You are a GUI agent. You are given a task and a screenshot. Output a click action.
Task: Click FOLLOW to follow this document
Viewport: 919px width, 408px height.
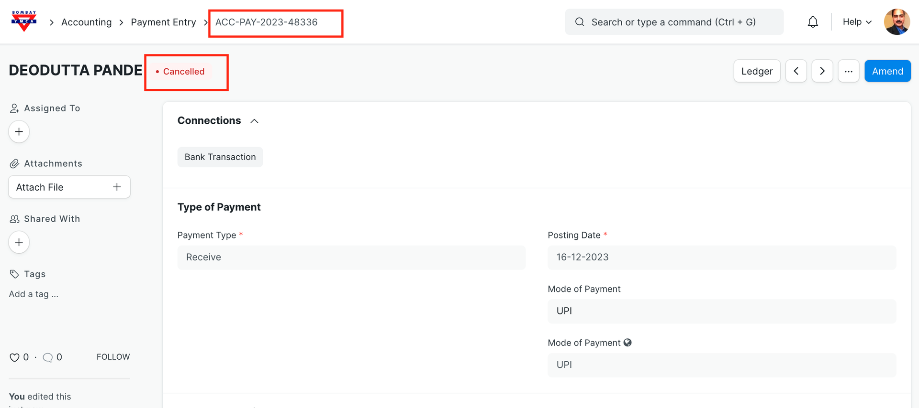point(113,357)
